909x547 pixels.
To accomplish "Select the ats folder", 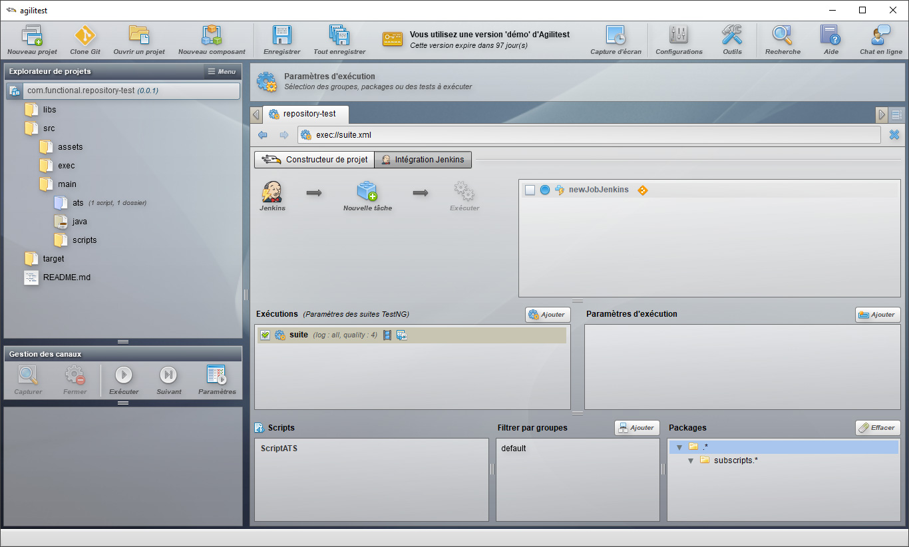I will coord(78,203).
